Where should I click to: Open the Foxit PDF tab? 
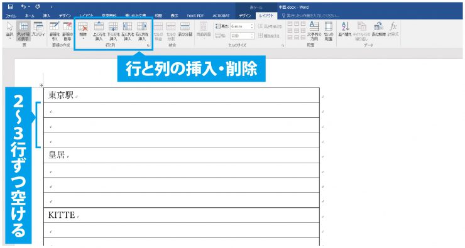tap(195, 16)
